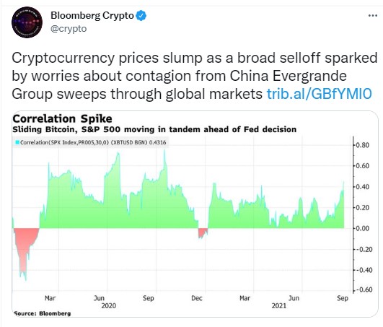Follow the trib.al/GBfYMI0 link
Image resolution: width=383 pixels, height=327 pixels.
(x=319, y=94)
